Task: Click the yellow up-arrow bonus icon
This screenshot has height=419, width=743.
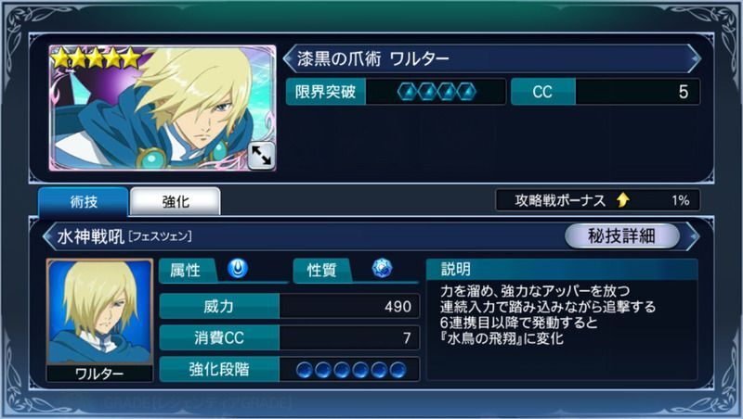Action: (623, 200)
